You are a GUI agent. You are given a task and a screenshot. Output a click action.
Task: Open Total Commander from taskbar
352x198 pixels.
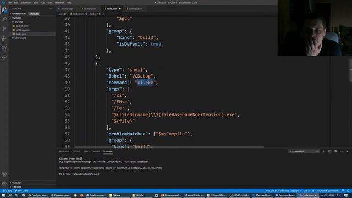point(96,195)
